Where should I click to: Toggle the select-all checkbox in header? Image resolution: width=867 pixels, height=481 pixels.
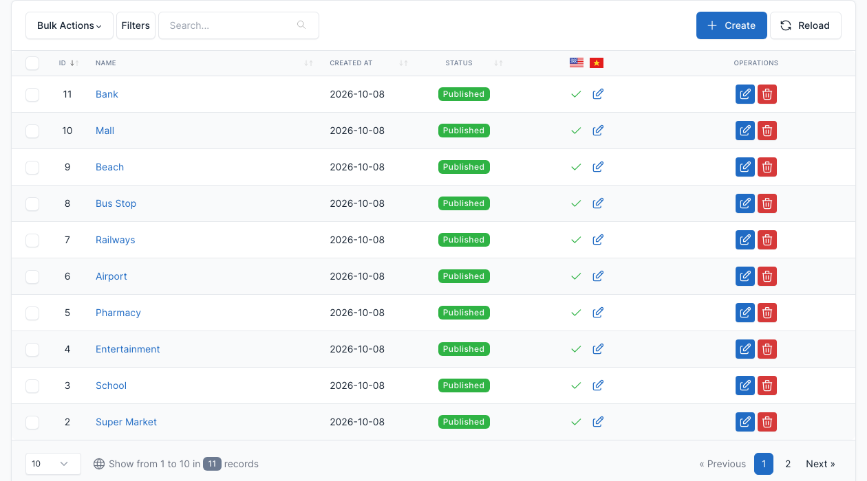tap(32, 63)
